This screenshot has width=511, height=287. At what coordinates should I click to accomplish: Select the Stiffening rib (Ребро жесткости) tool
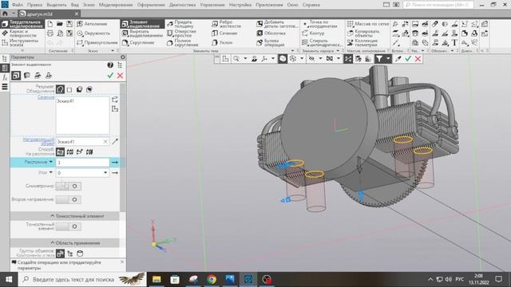click(227, 24)
